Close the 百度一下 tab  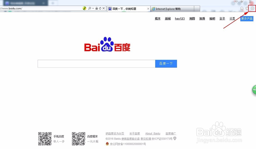point(148,9)
